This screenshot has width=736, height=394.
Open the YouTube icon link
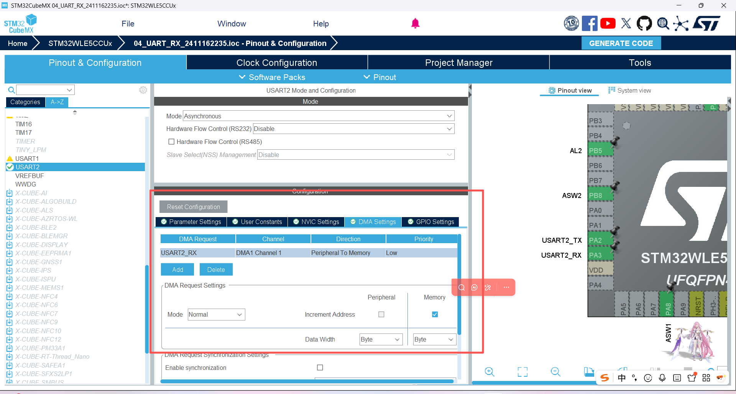pos(608,23)
